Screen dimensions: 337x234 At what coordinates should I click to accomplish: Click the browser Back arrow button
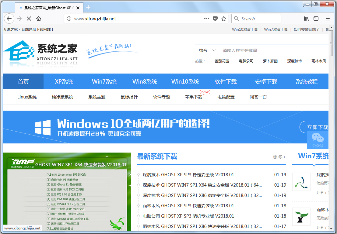click(x=9, y=19)
